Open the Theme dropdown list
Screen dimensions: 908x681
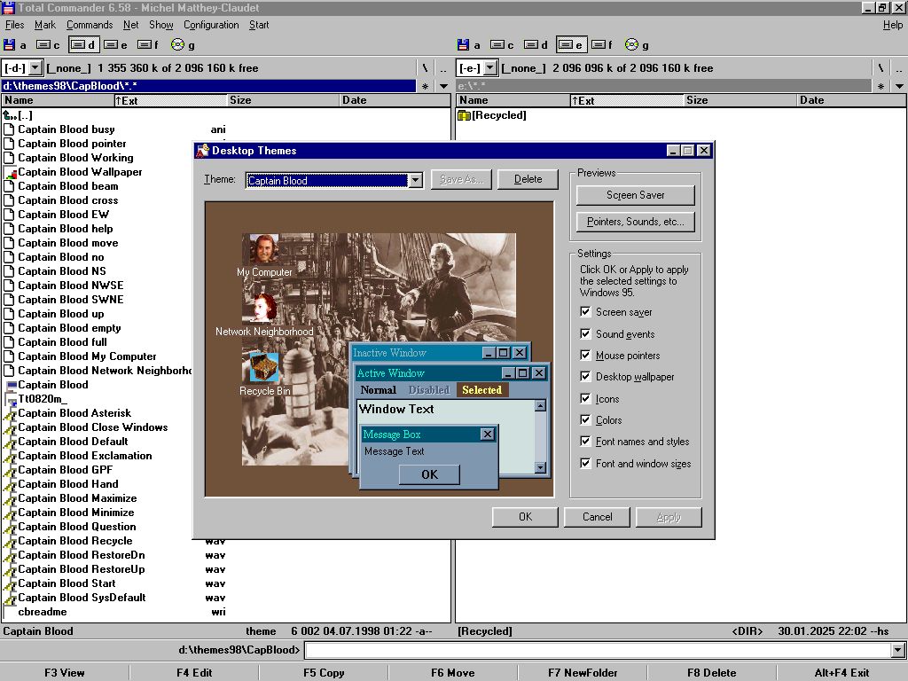tap(415, 180)
